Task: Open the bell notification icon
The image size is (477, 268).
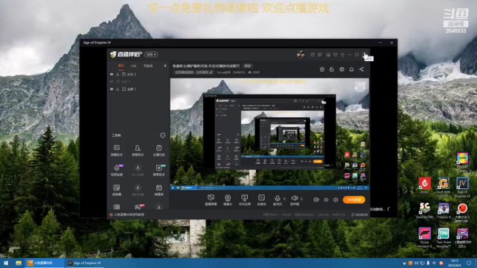Action: (x=351, y=69)
